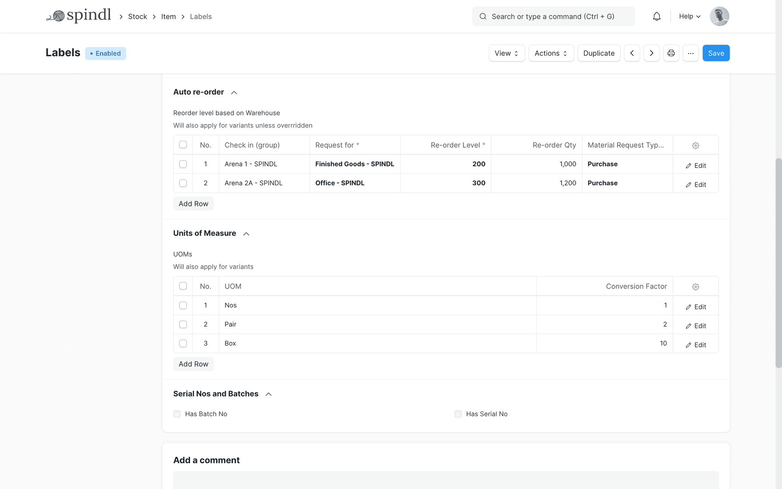Go to Stock via breadcrumb
This screenshot has height=489, width=782.
coord(138,16)
